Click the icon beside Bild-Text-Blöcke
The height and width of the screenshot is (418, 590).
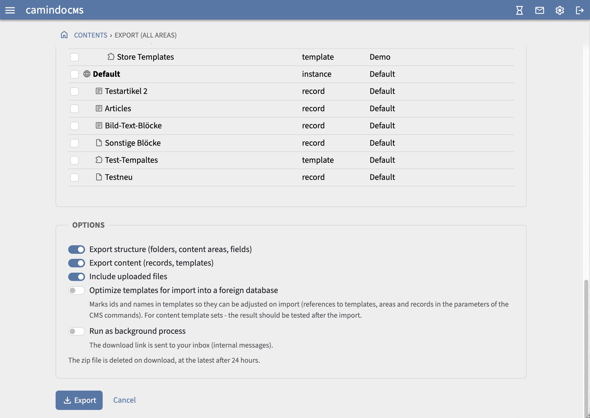coord(99,125)
